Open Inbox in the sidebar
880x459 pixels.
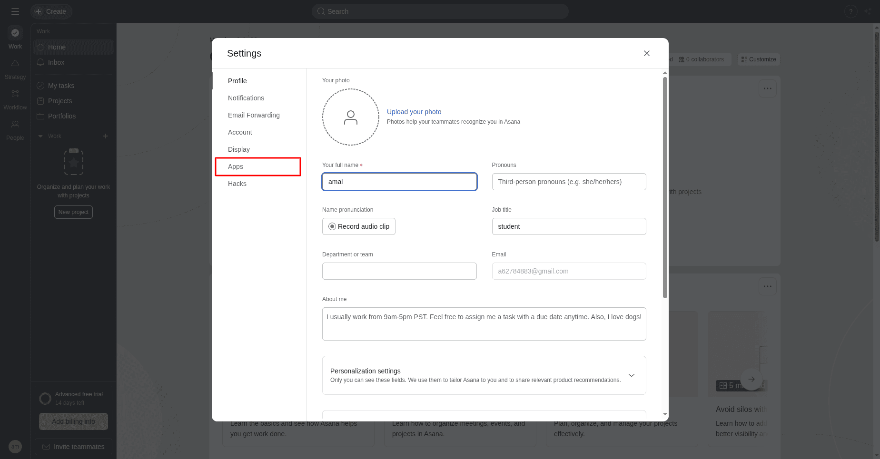[73, 62]
